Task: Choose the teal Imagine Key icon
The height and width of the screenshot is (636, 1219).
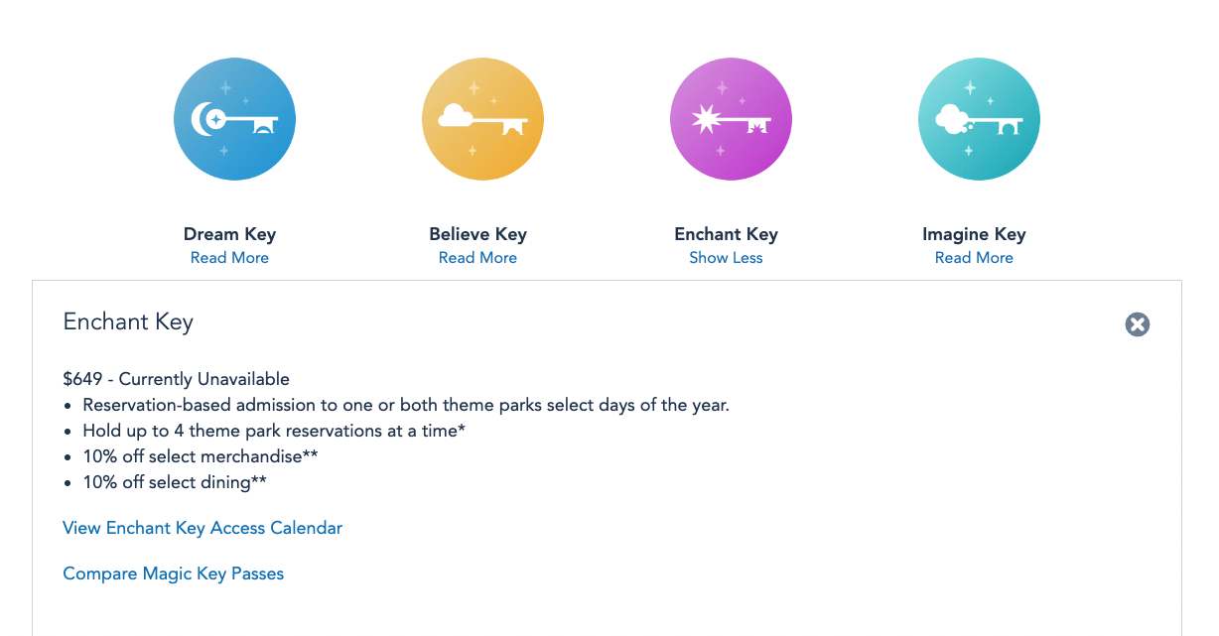Action: click(979, 120)
